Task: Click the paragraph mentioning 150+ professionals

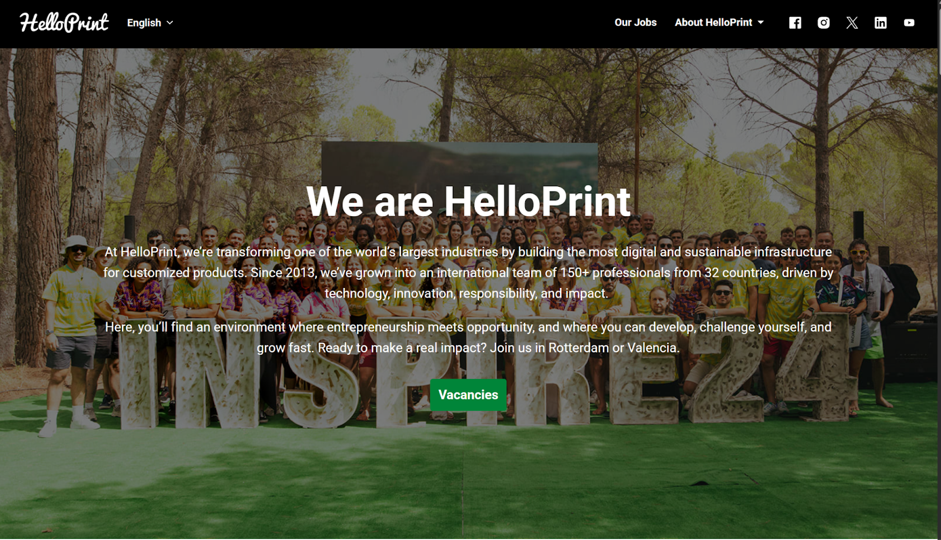Action: 468,273
